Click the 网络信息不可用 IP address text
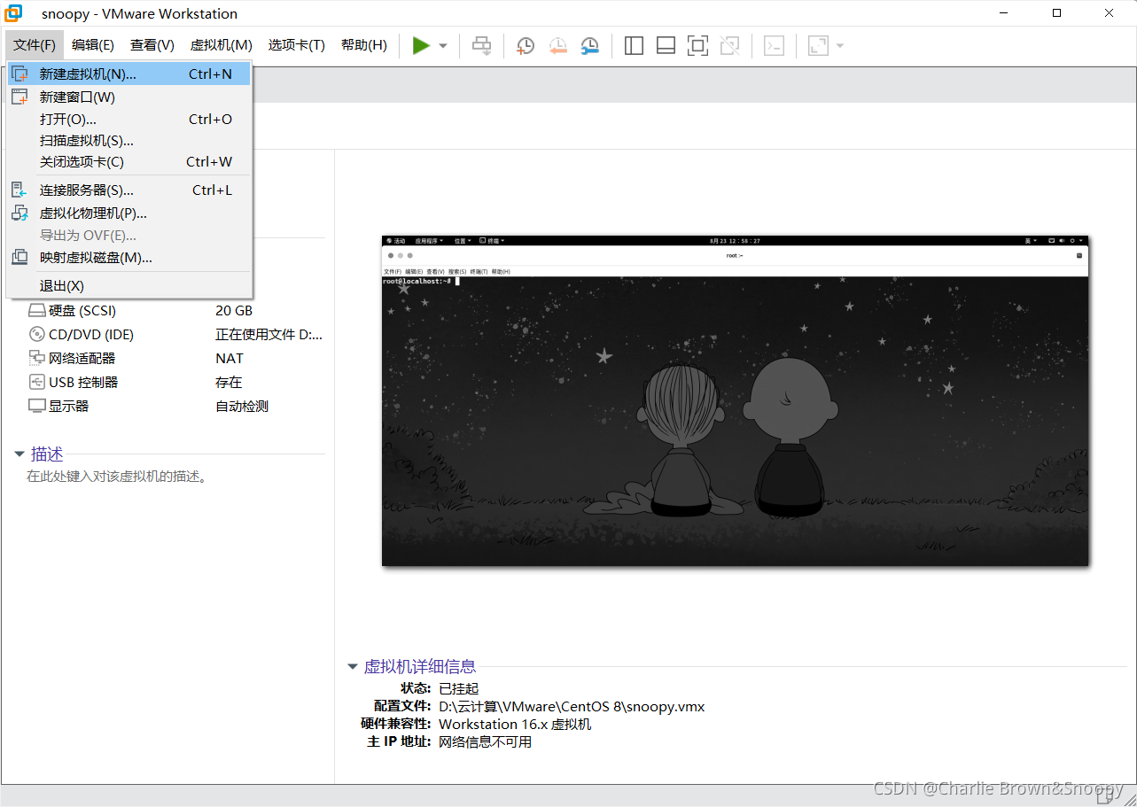1137x807 pixels. coord(486,742)
